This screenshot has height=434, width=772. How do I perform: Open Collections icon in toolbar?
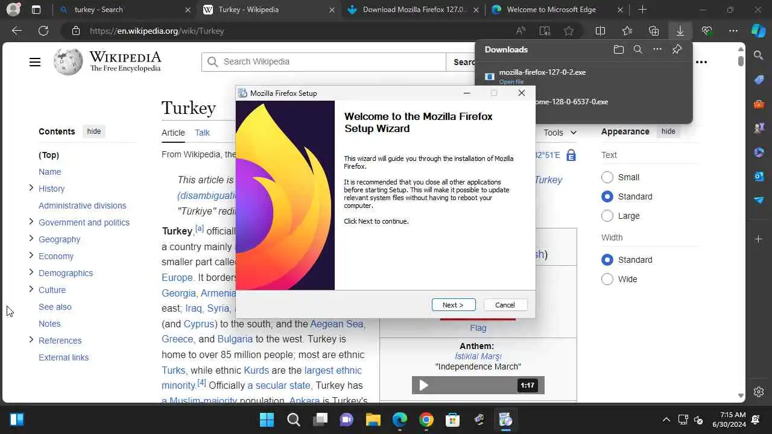tap(654, 31)
